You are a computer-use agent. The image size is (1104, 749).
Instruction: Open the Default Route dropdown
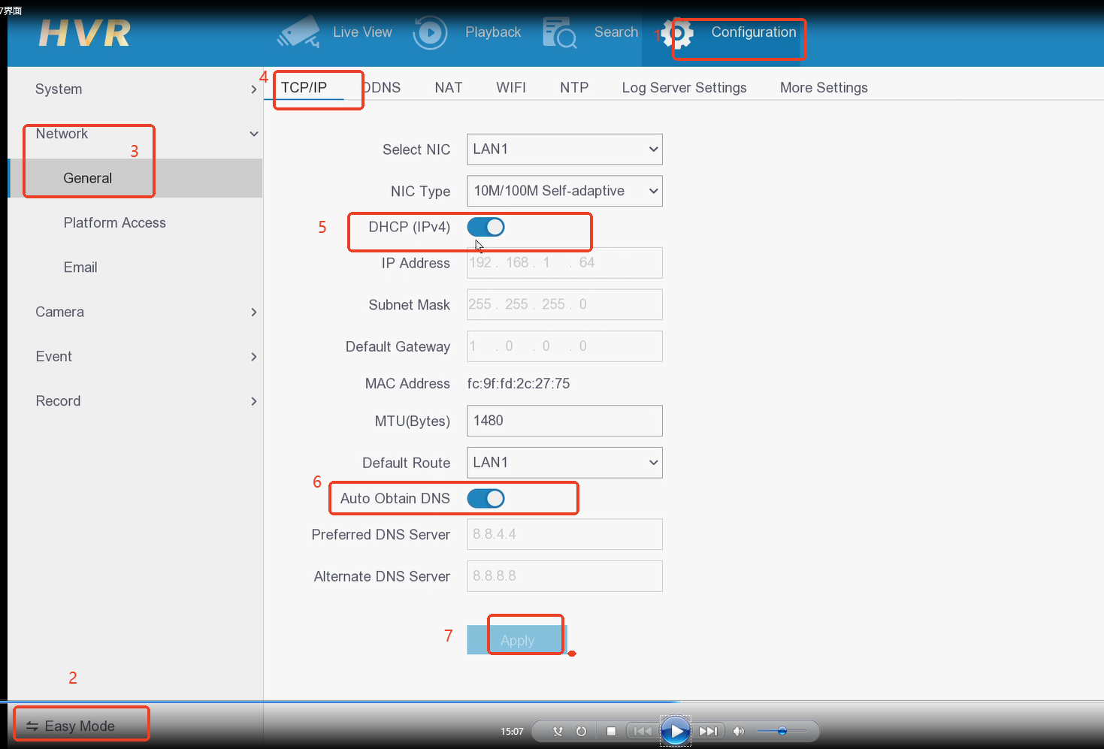point(564,463)
